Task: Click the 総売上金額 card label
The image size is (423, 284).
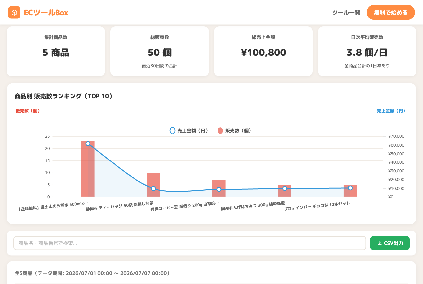Action: (x=263, y=37)
